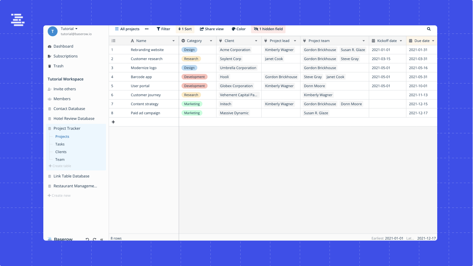Click the Tutorial workspace avatar
The width and height of the screenshot is (473, 266).
(53, 31)
